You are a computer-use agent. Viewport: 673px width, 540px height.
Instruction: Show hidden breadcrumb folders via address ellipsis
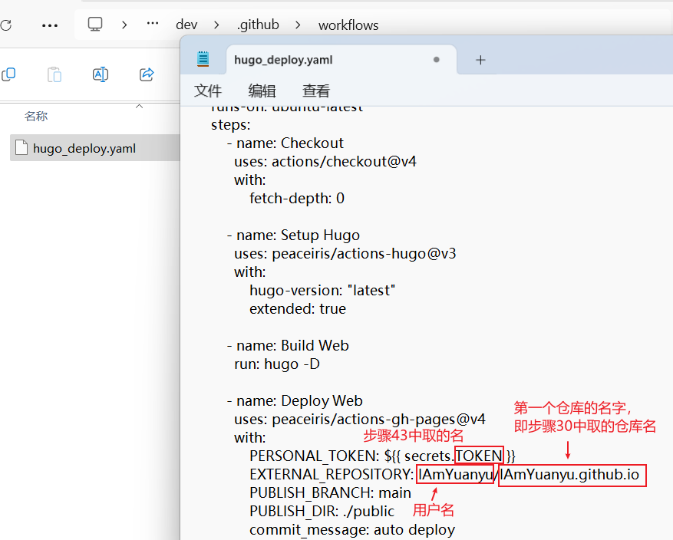click(152, 25)
